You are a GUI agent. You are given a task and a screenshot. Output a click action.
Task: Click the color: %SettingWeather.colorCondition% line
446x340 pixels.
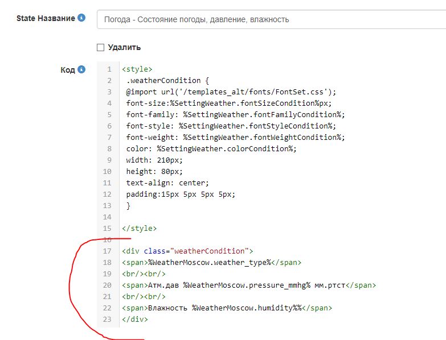211,149
